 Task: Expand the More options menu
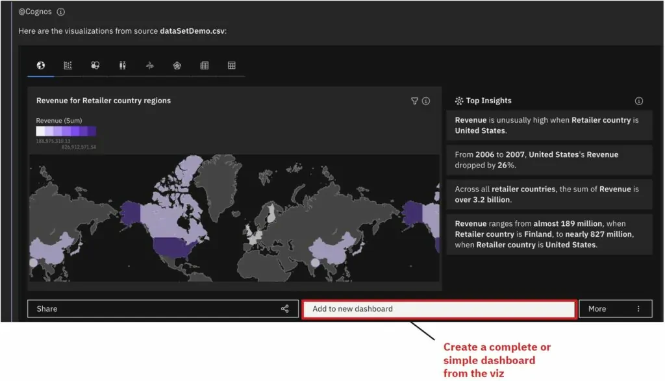pos(615,309)
